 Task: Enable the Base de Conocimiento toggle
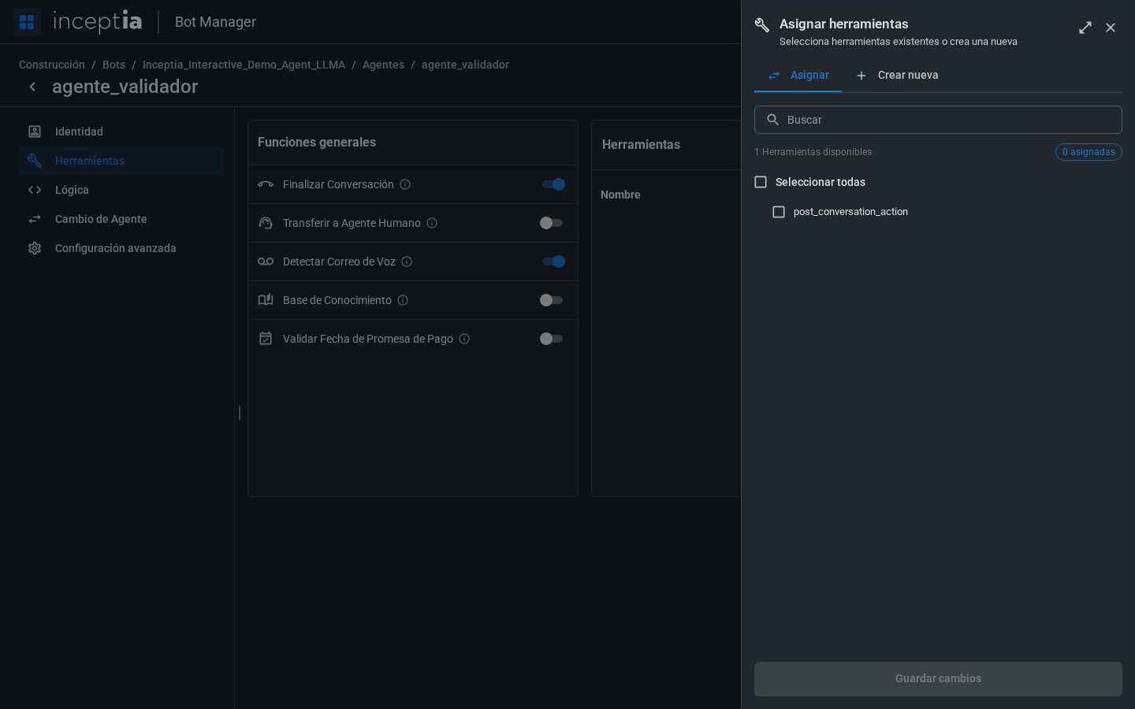point(551,300)
